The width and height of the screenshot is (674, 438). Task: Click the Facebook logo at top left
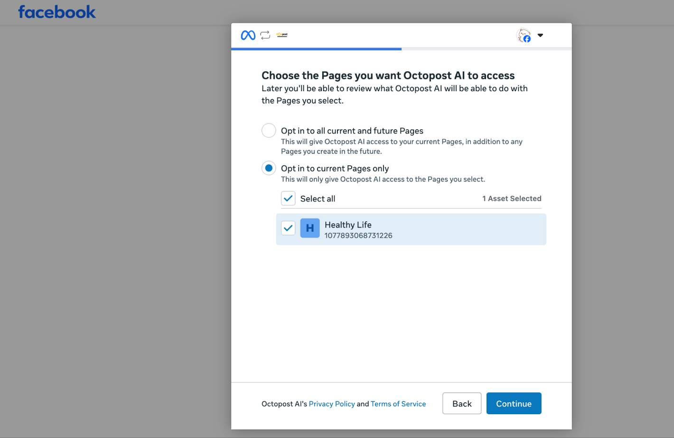tap(57, 12)
